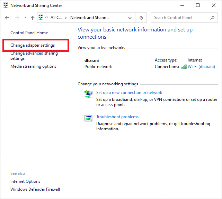Click the 'Public network' label
This screenshot has height=199, width=222.
pyautogui.click(x=98, y=67)
